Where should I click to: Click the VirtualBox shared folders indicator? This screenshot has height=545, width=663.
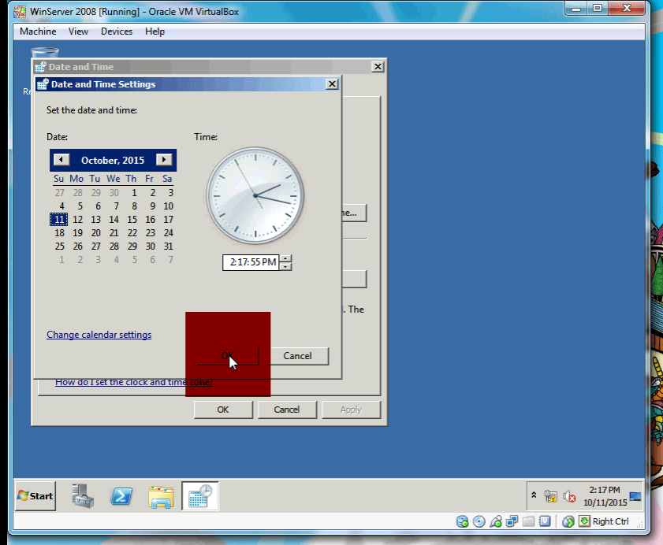click(x=528, y=521)
